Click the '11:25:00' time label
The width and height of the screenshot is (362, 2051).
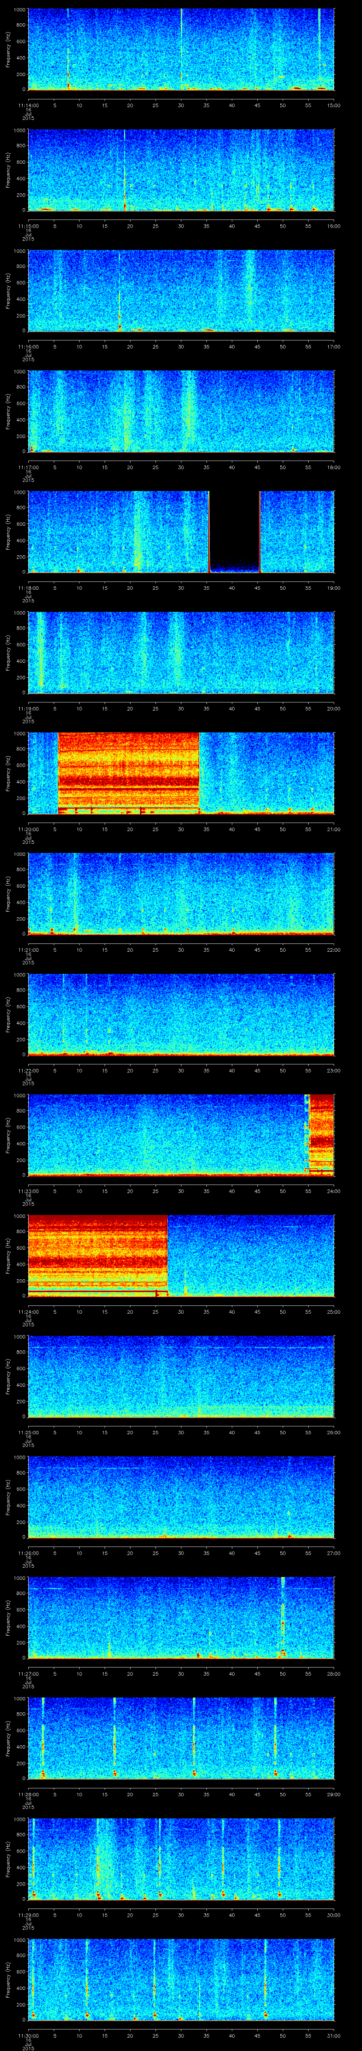pyautogui.click(x=29, y=1432)
